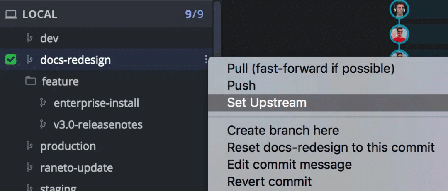
Task: Open the three-dot menu for docs-redesign
Action: (206, 60)
